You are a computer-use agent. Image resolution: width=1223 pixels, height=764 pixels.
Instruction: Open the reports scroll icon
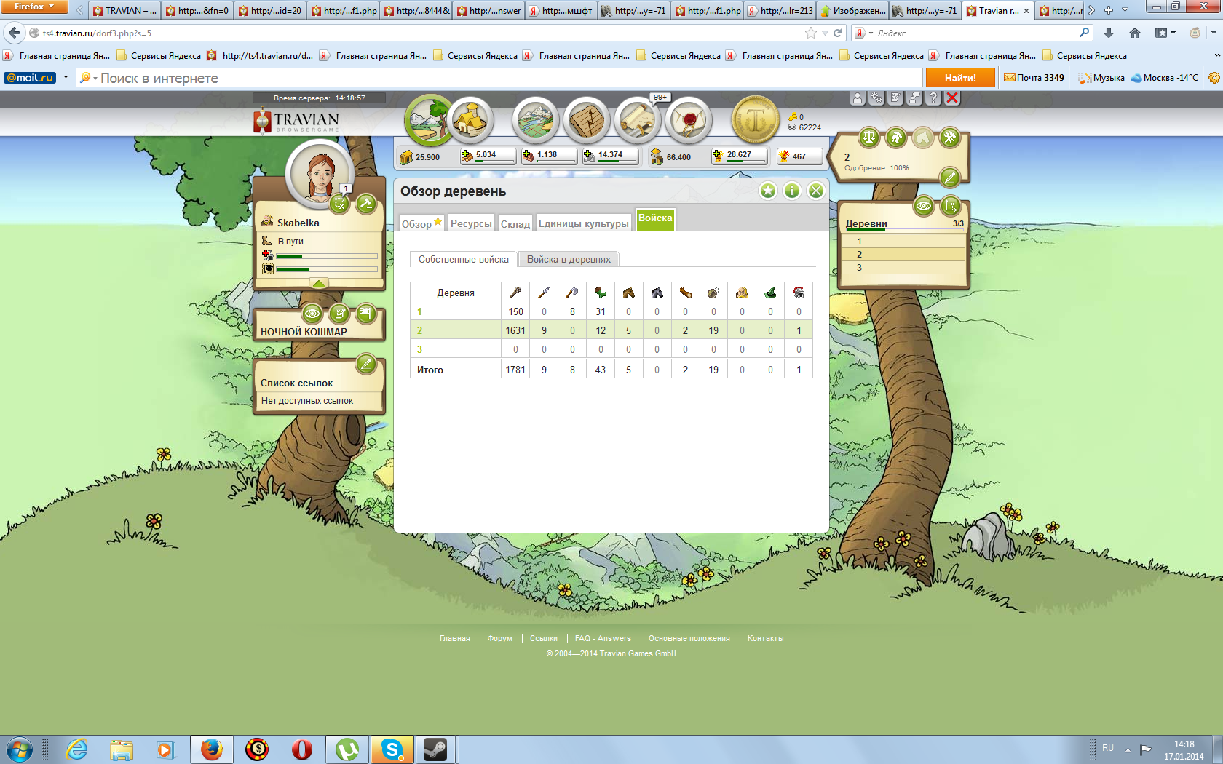[x=638, y=120]
